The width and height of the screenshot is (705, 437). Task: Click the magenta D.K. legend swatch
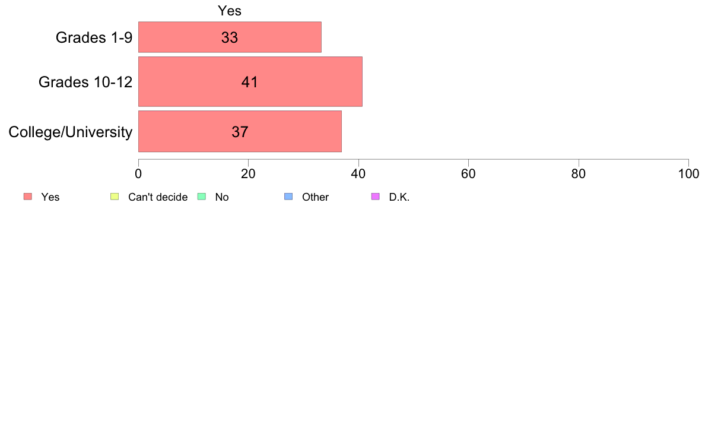coord(376,197)
